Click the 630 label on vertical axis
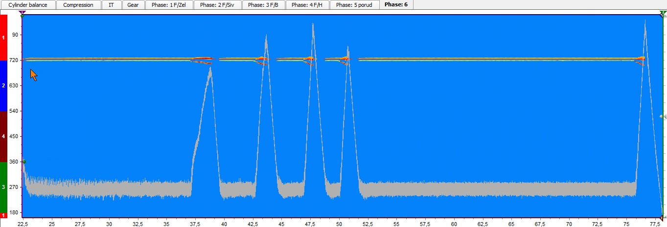The width and height of the screenshot is (667, 227). pyautogui.click(x=13, y=85)
